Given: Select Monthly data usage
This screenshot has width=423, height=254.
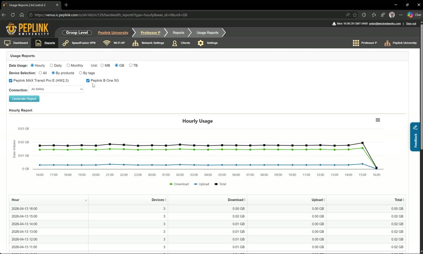Looking at the screenshot, I should tap(68, 65).
